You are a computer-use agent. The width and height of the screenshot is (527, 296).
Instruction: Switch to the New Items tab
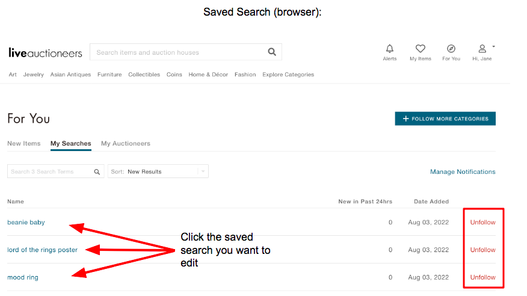tap(24, 143)
